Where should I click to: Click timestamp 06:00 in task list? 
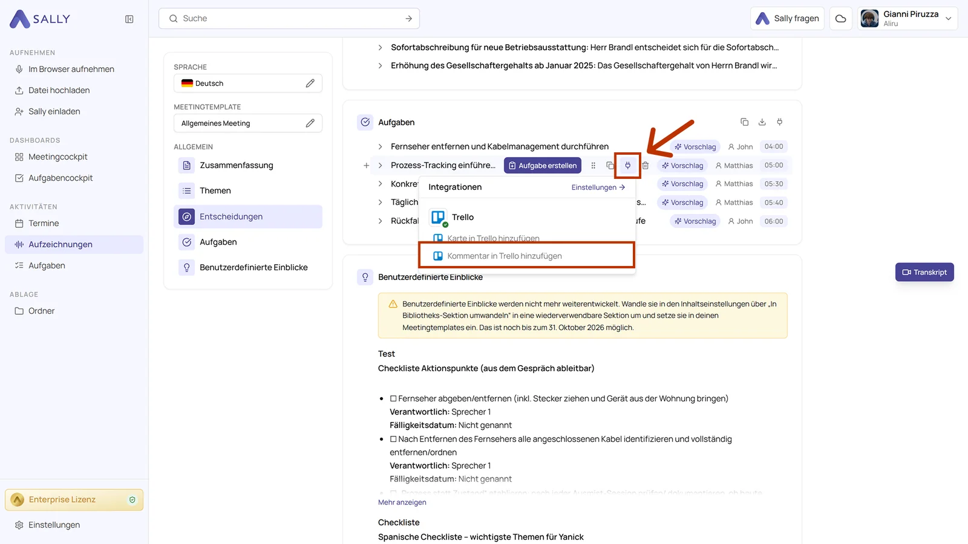point(774,221)
